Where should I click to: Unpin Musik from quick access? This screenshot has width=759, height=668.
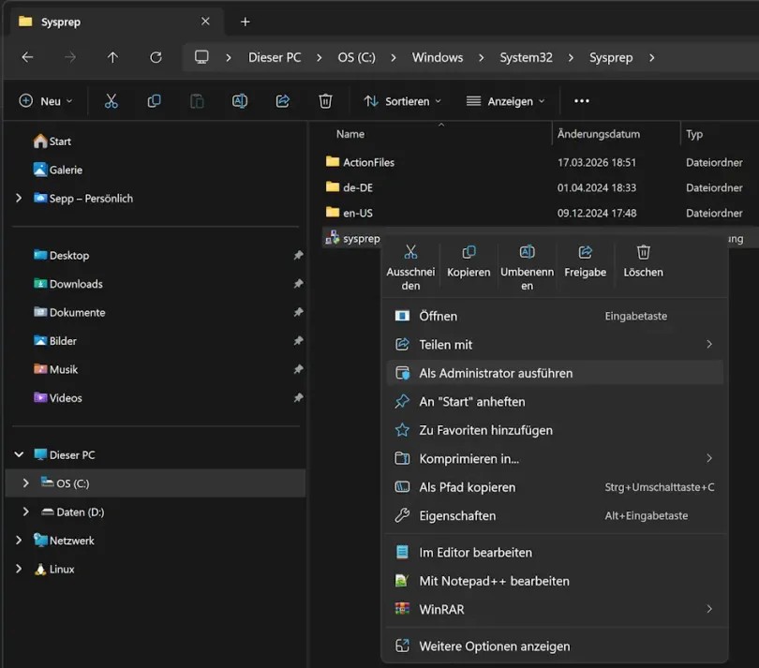click(x=298, y=369)
